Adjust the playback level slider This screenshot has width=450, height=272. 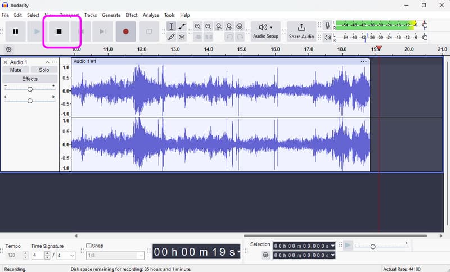pyautogui.click(x=425, y=38)
